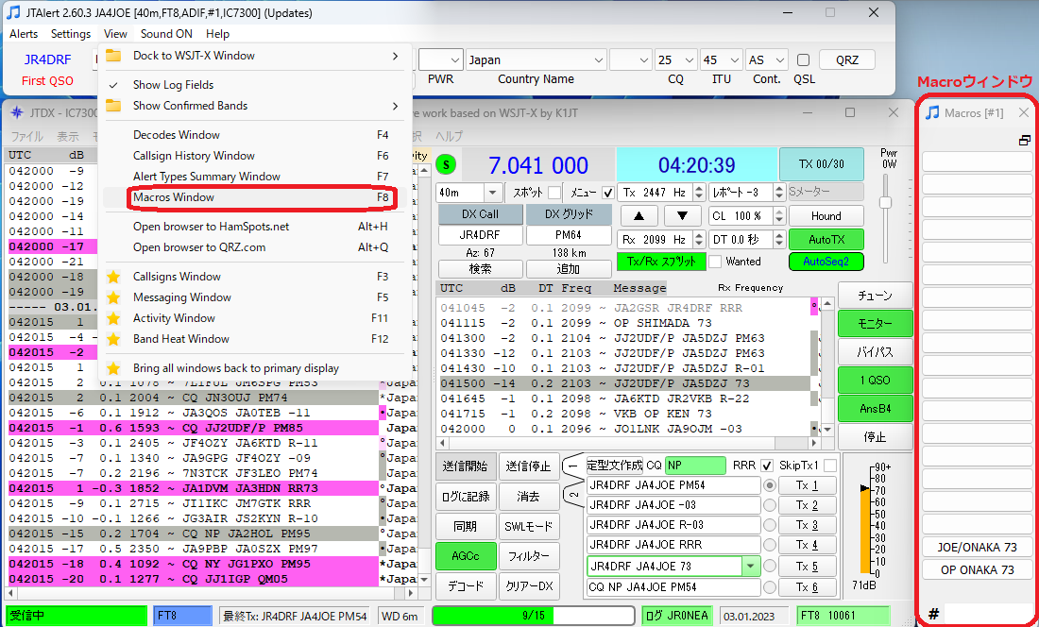Open the 40m band dropdown
This screenshot has height=627, width=1039.
490,193
